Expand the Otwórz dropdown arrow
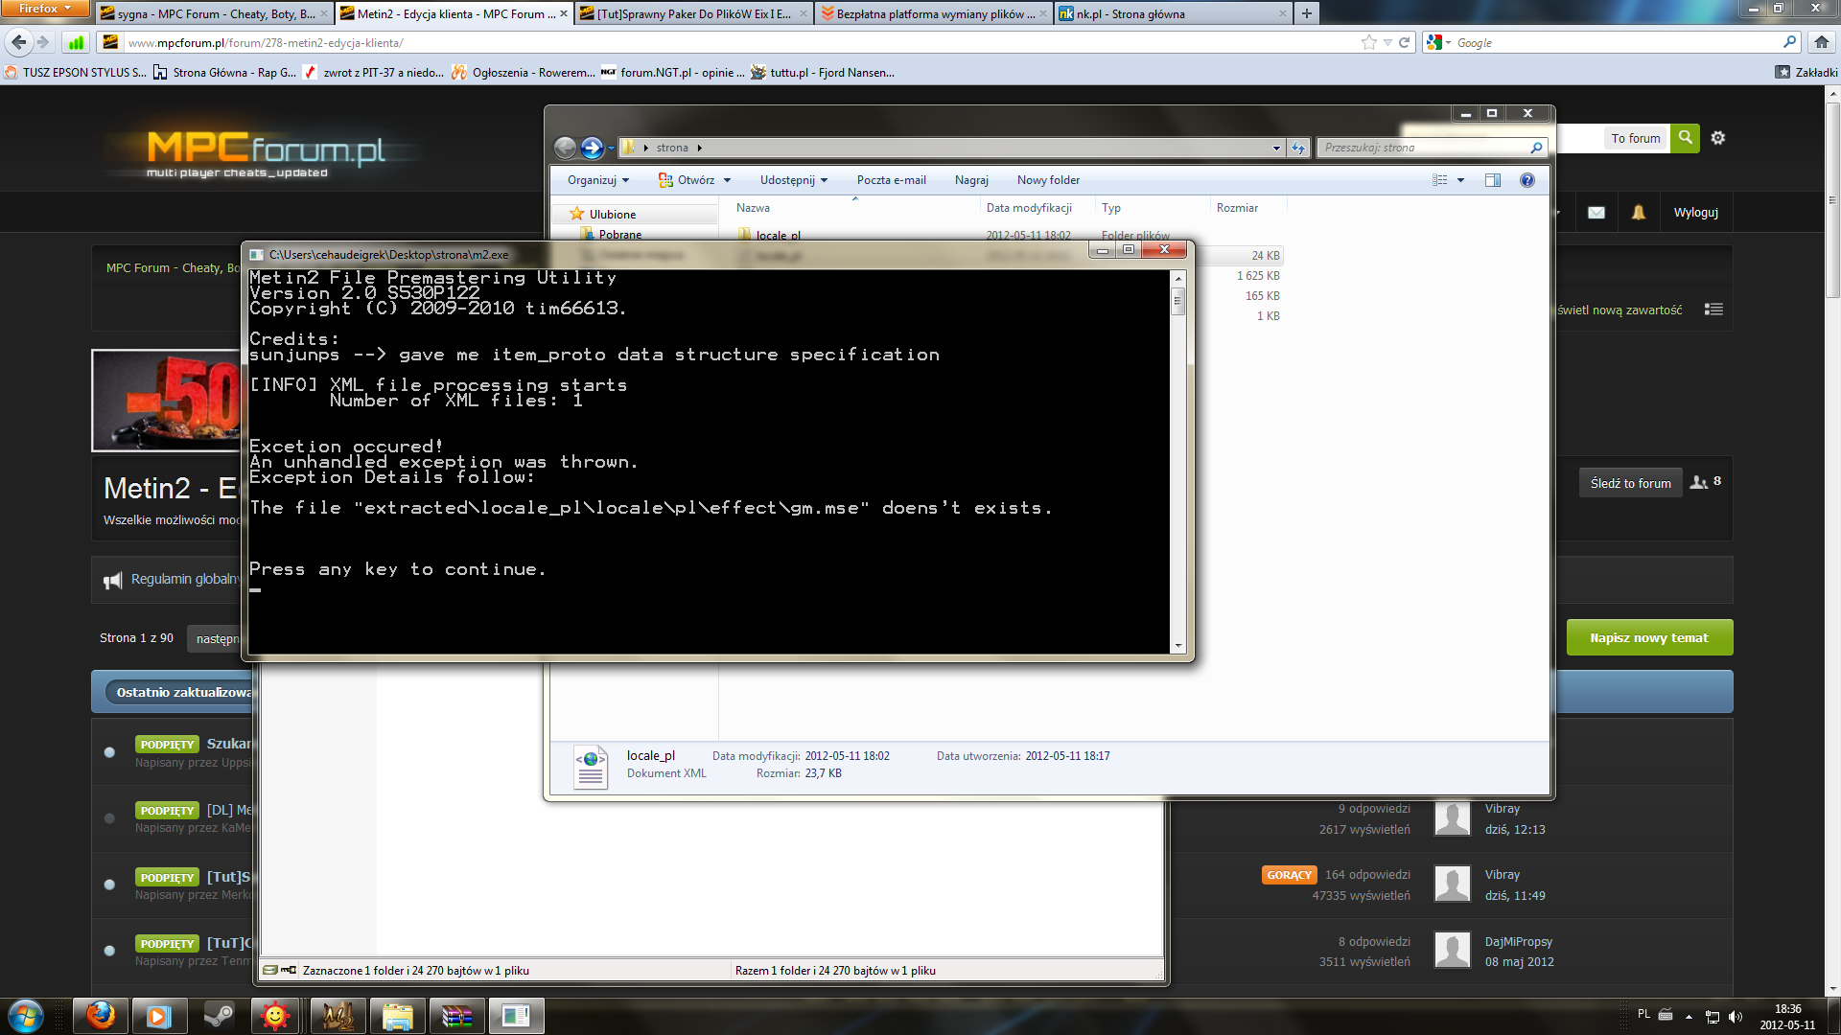This screenshot has width=1841, height=1035. 727,180
